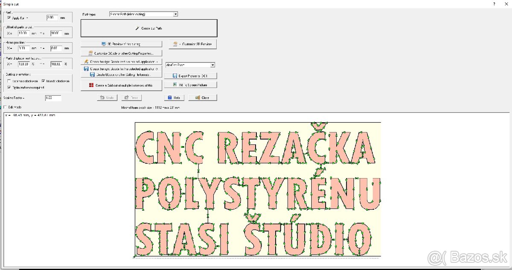Click the Scaling Factor input field
The image size is (512, 270).
[53, 98]
